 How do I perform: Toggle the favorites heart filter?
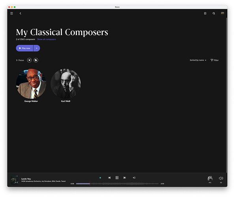29,60
